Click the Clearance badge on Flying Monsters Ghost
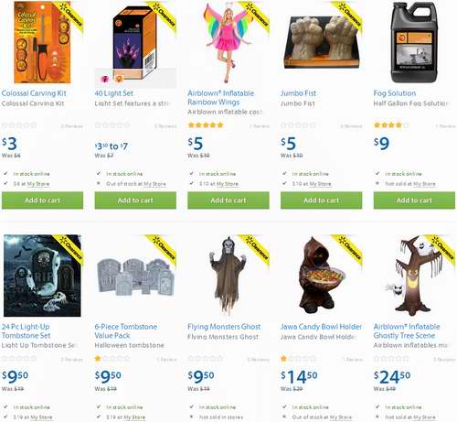 coord(257,249)
